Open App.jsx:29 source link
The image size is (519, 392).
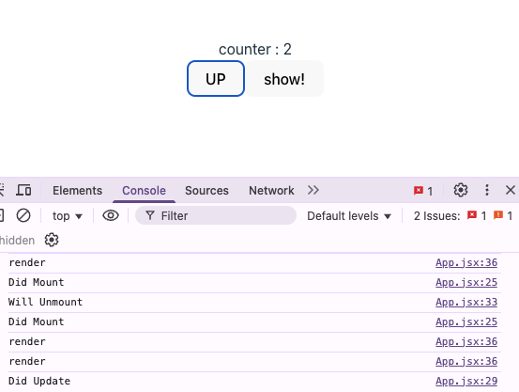[466, 381]
